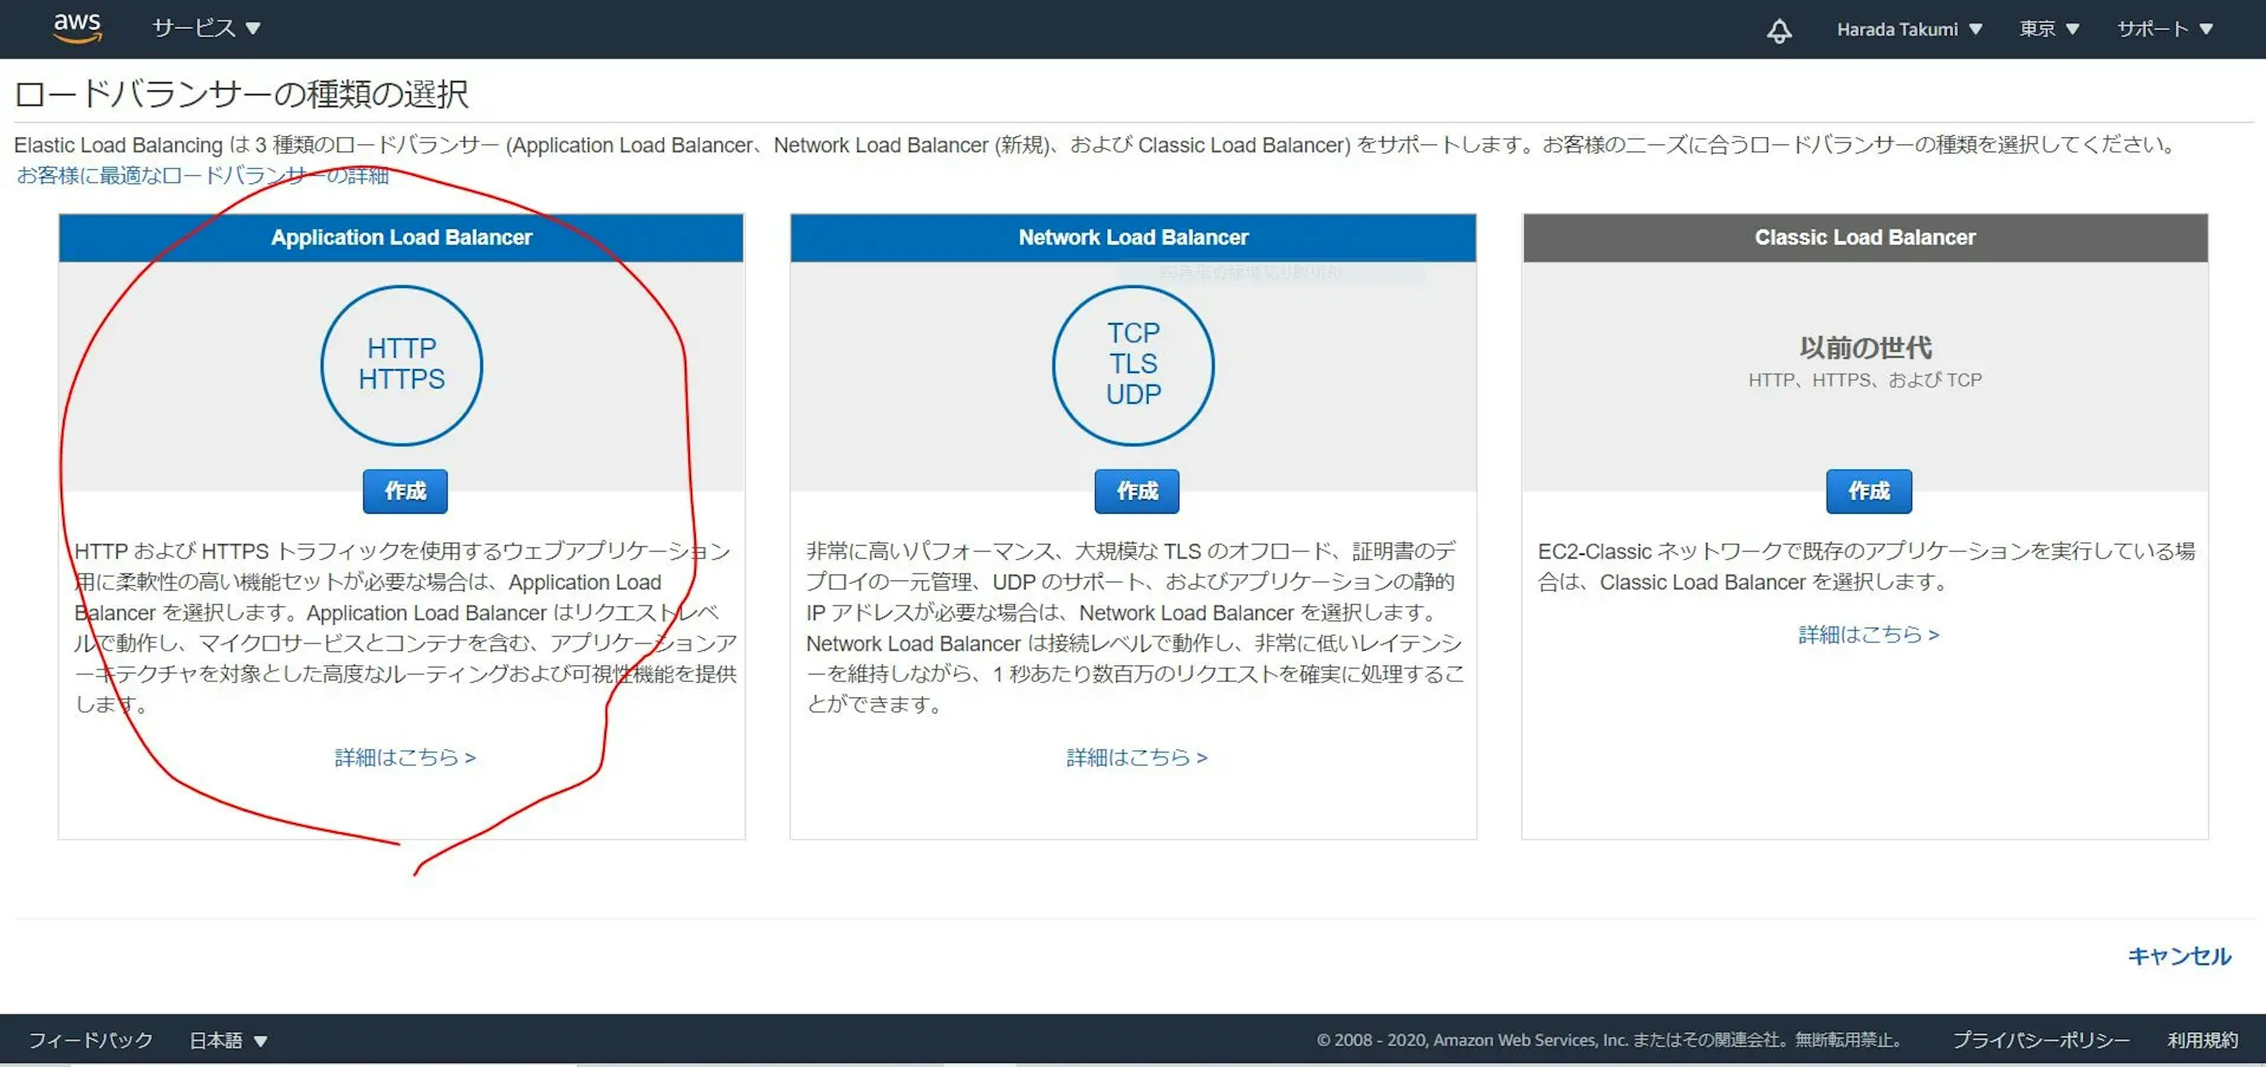This screenshot has width=2266, height=1067.
Task: Open プライバシーポリシー footer link
Action: (x=2041, y=1040)
